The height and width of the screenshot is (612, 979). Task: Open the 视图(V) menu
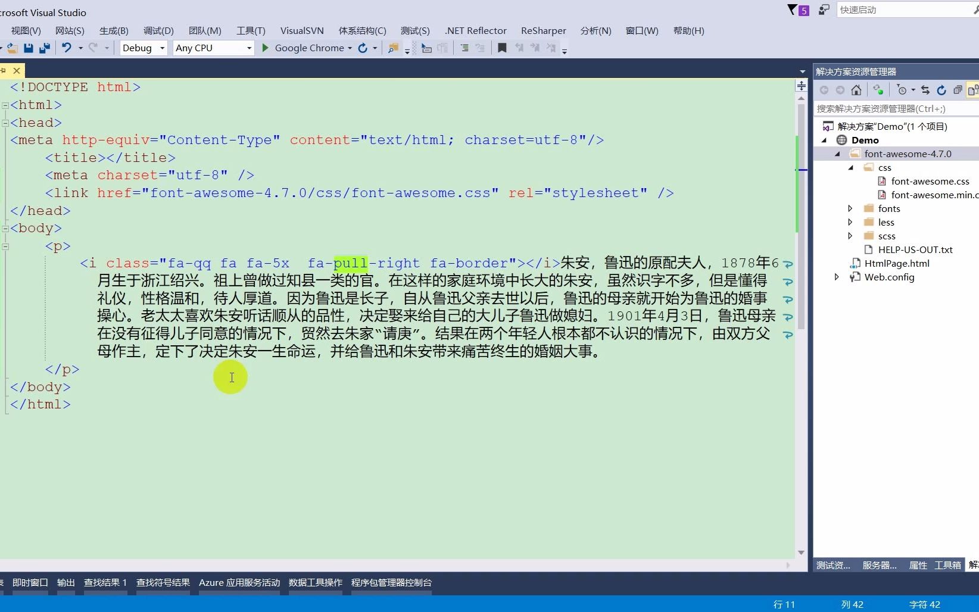(x=26, y=30)
